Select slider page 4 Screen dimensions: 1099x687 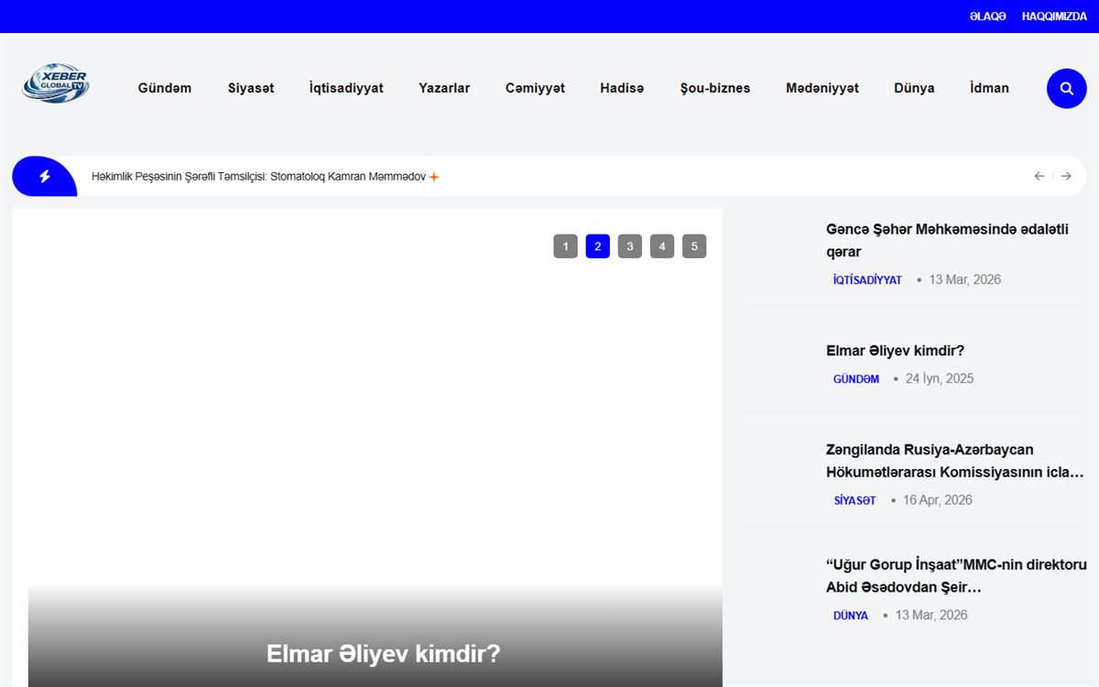point(662,246)
